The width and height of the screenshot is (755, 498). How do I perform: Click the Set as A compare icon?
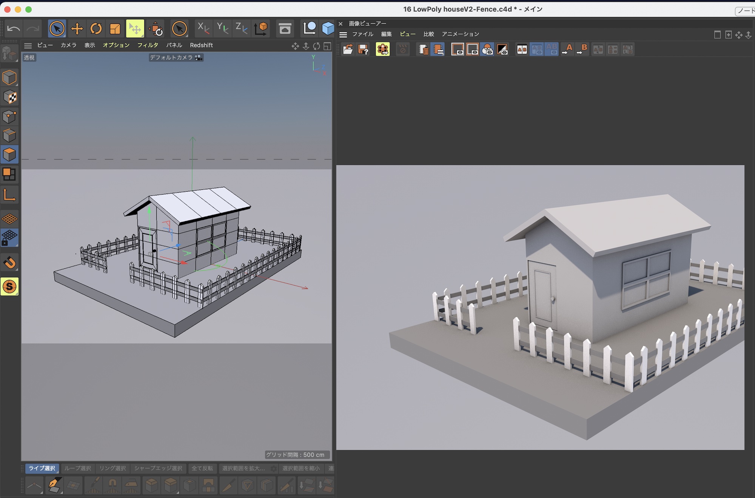coord(567,49)
